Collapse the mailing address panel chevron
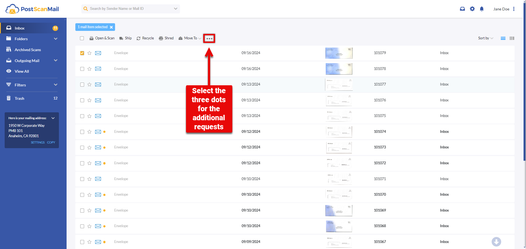526x249 pixels. tap(53, 118)
